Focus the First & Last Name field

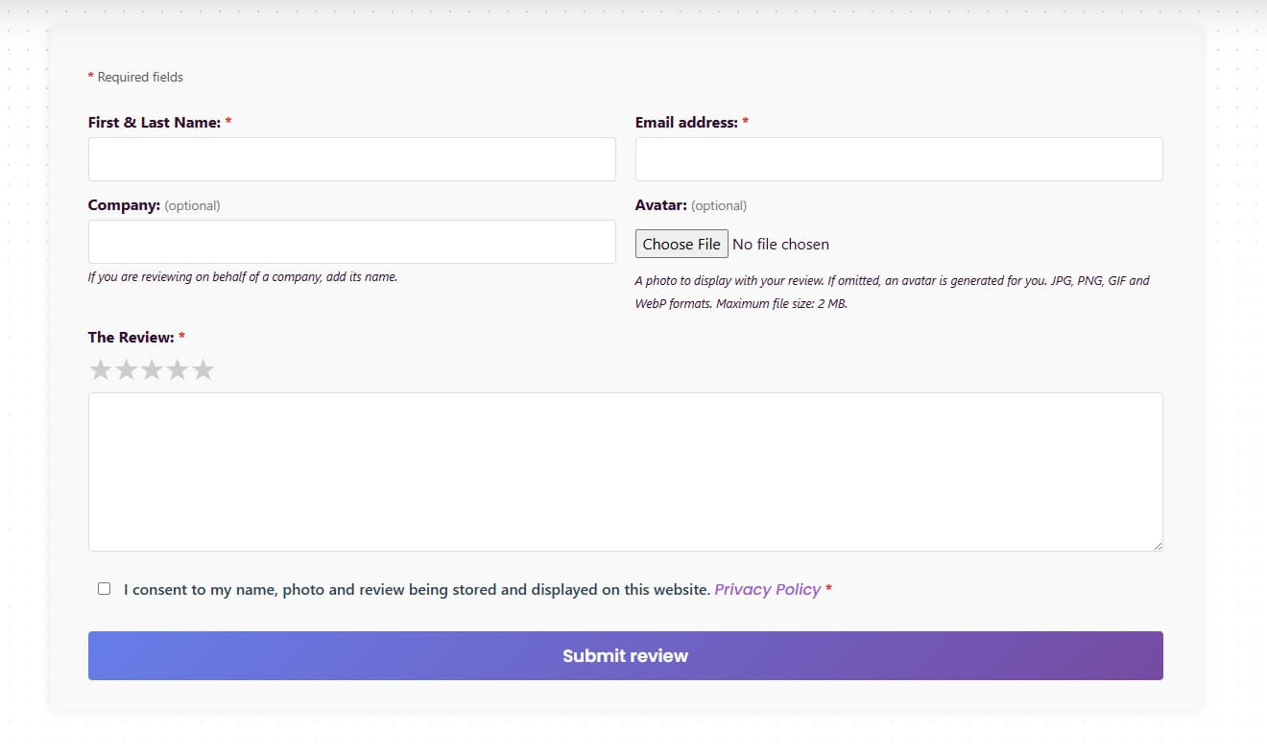(x=352, y=159)
